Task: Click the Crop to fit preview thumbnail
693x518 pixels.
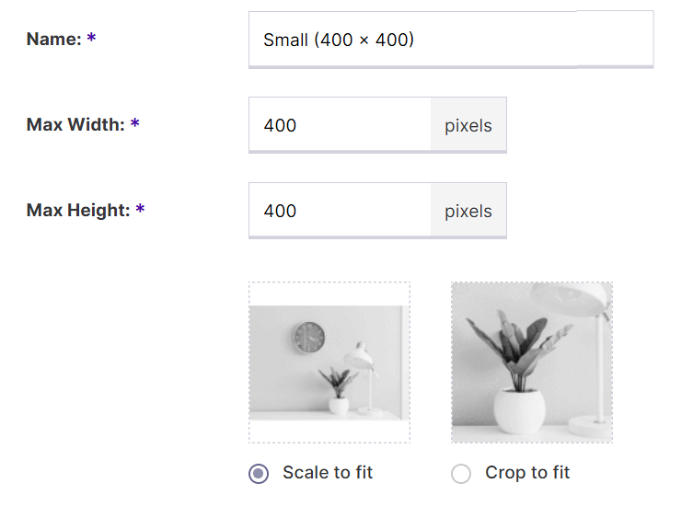Action: tap(532, 363)
